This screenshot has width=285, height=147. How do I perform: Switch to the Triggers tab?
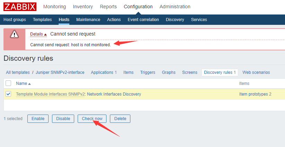pyautogui.click(x=148, y=72)
